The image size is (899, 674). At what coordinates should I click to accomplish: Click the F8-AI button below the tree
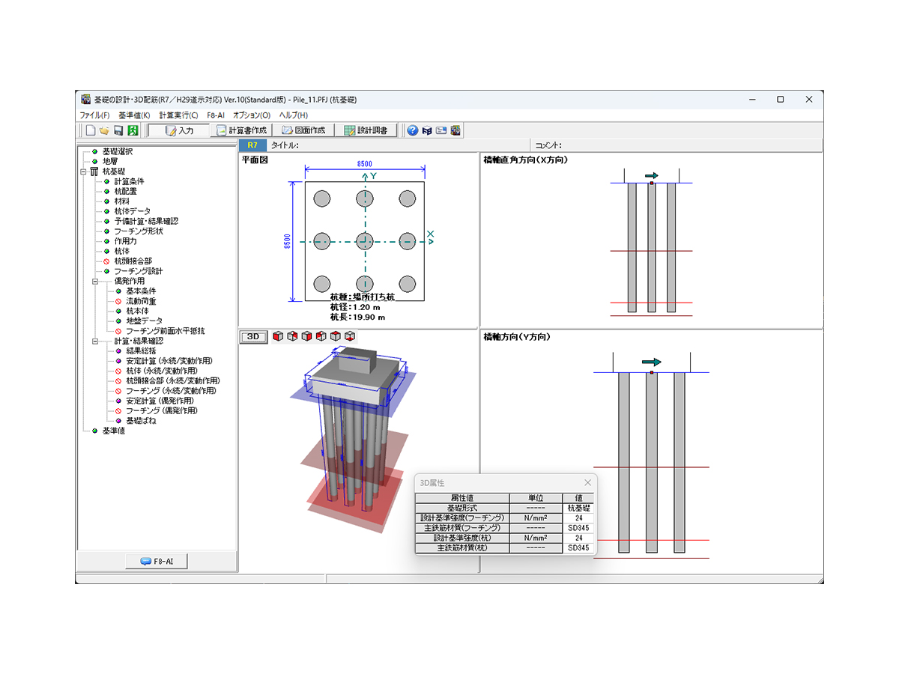click(157, 561)
